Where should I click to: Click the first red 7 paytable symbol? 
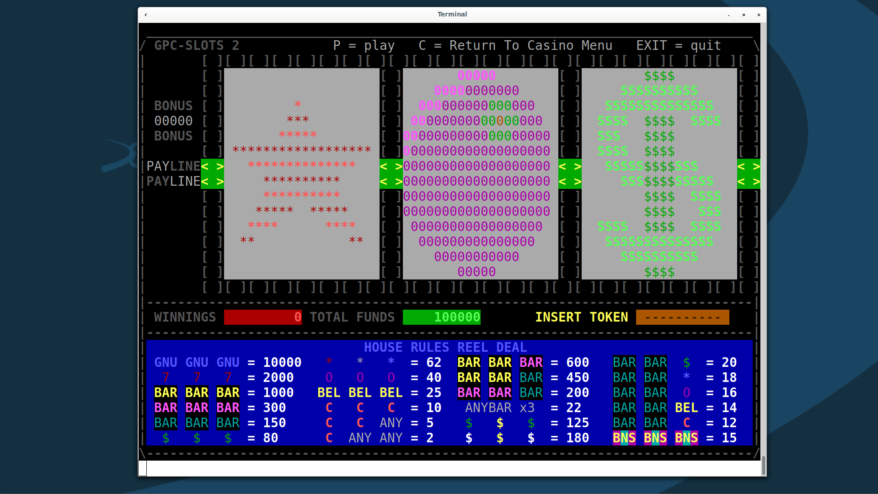tap(166, 377)
